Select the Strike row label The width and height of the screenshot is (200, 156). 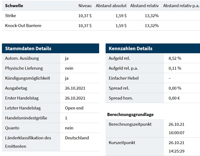[x=11, y=16]
